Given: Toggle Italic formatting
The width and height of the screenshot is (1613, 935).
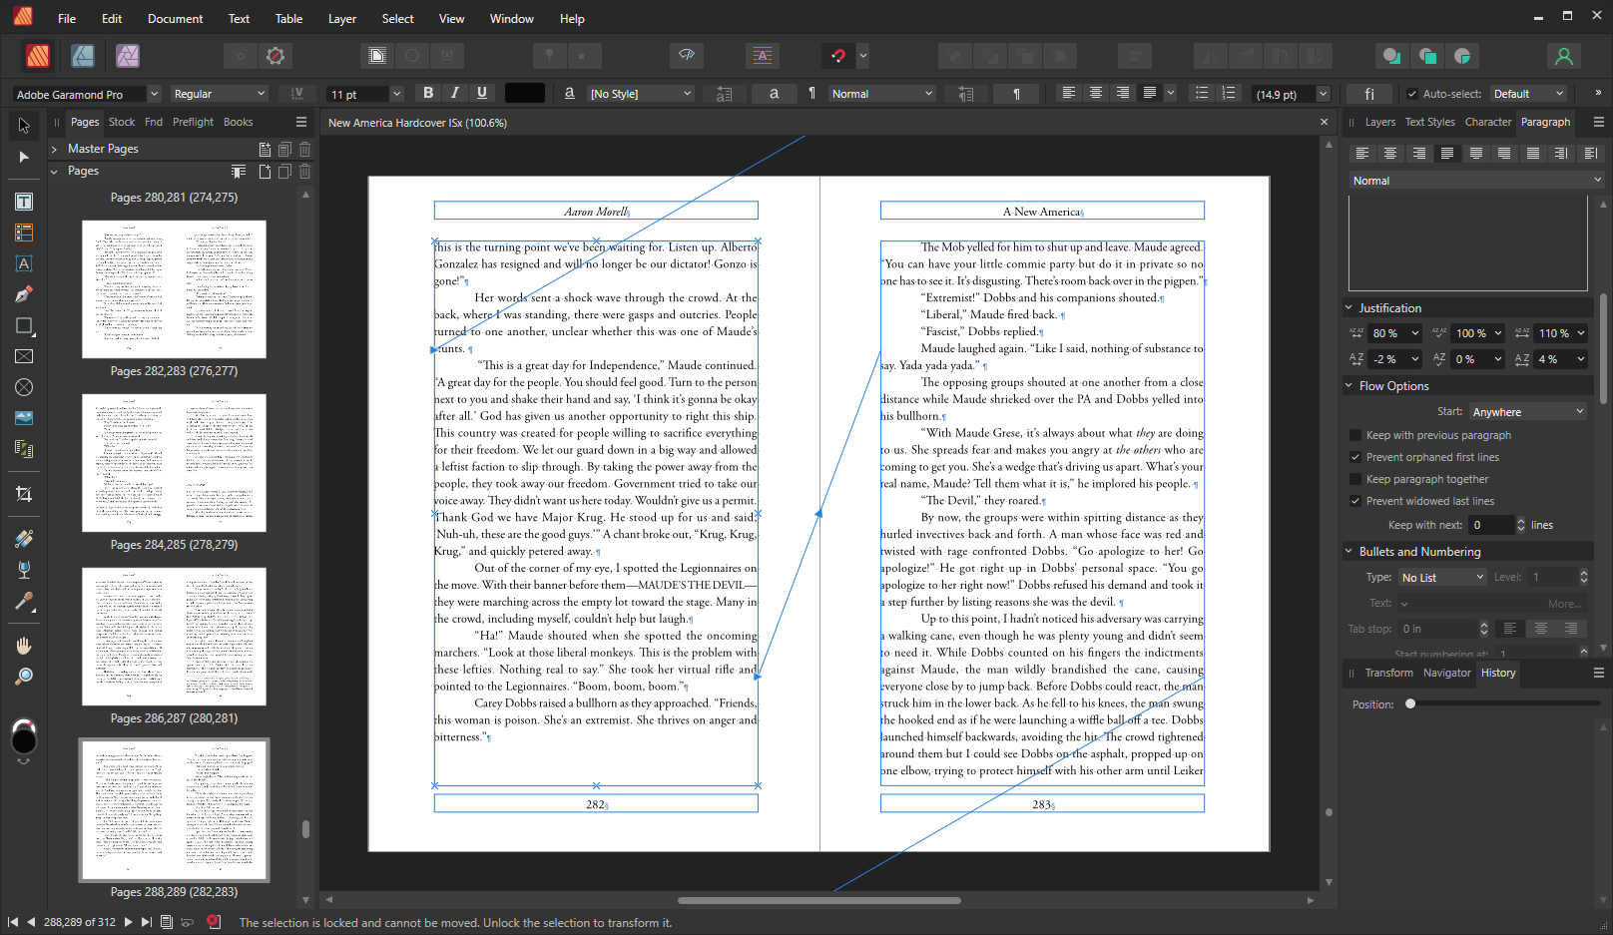Looking at the screenshot, I should click(455, 93).
